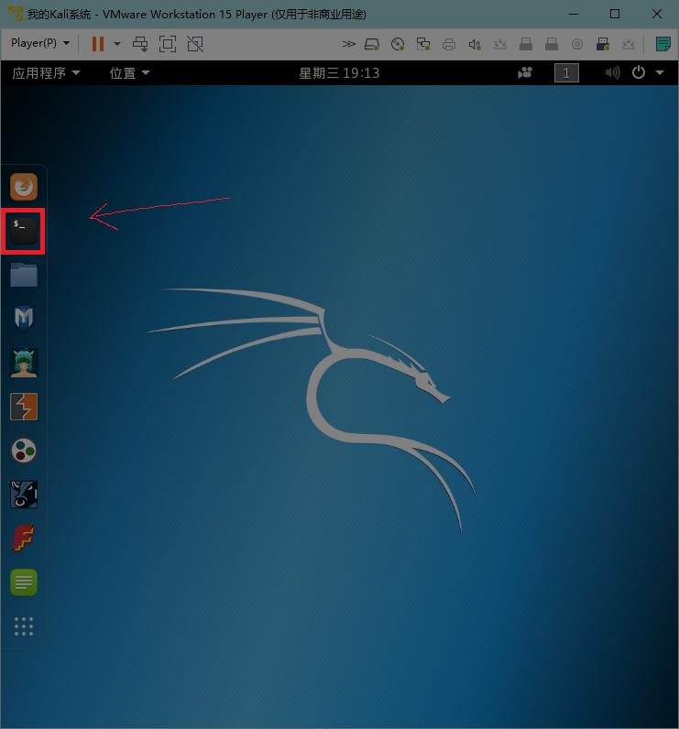Click the circular webcam device icon in VMware toolbar

577,45
